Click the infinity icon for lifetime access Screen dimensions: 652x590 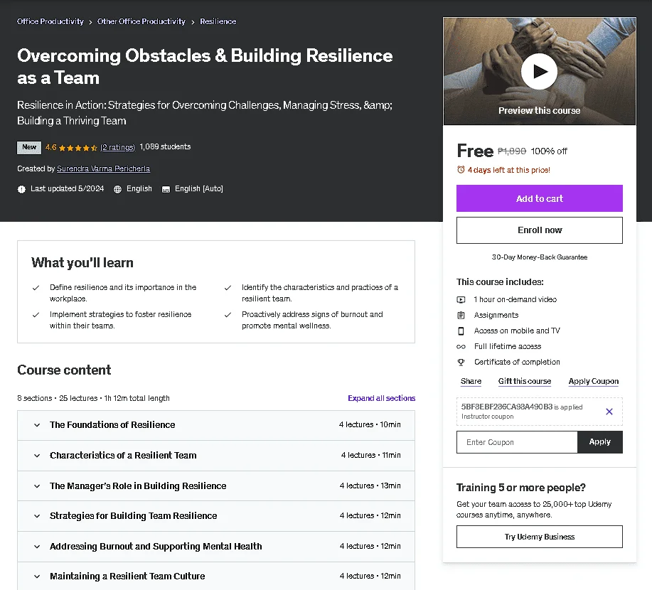pos(461,346)
